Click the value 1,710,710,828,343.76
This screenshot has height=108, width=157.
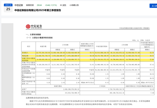click(116, 89)
